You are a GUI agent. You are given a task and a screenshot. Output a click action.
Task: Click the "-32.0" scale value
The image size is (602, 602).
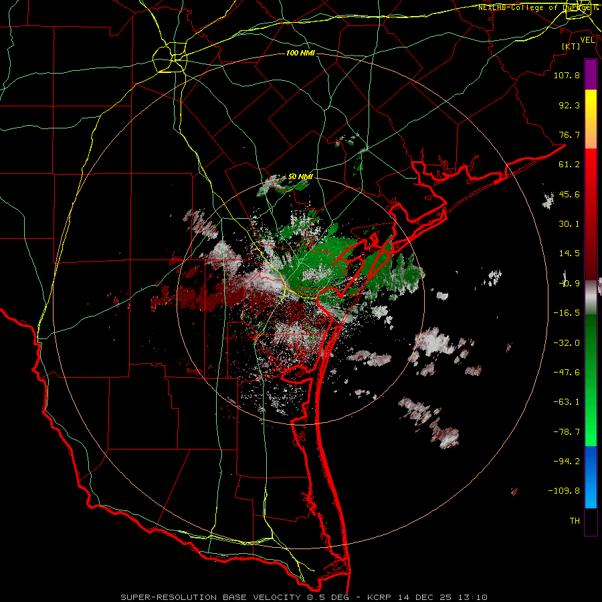click(x=567, y=343)
